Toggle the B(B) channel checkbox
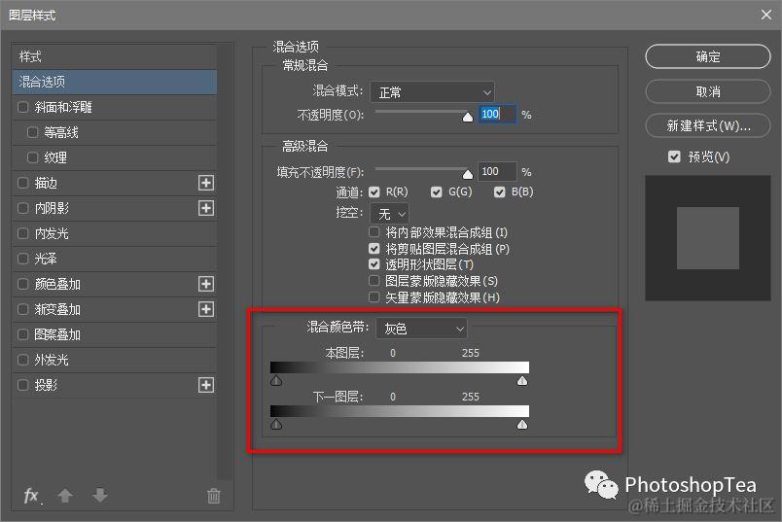The height and width of the screenshot is (522, 782). pyautogui.click(x=499, y=191)
